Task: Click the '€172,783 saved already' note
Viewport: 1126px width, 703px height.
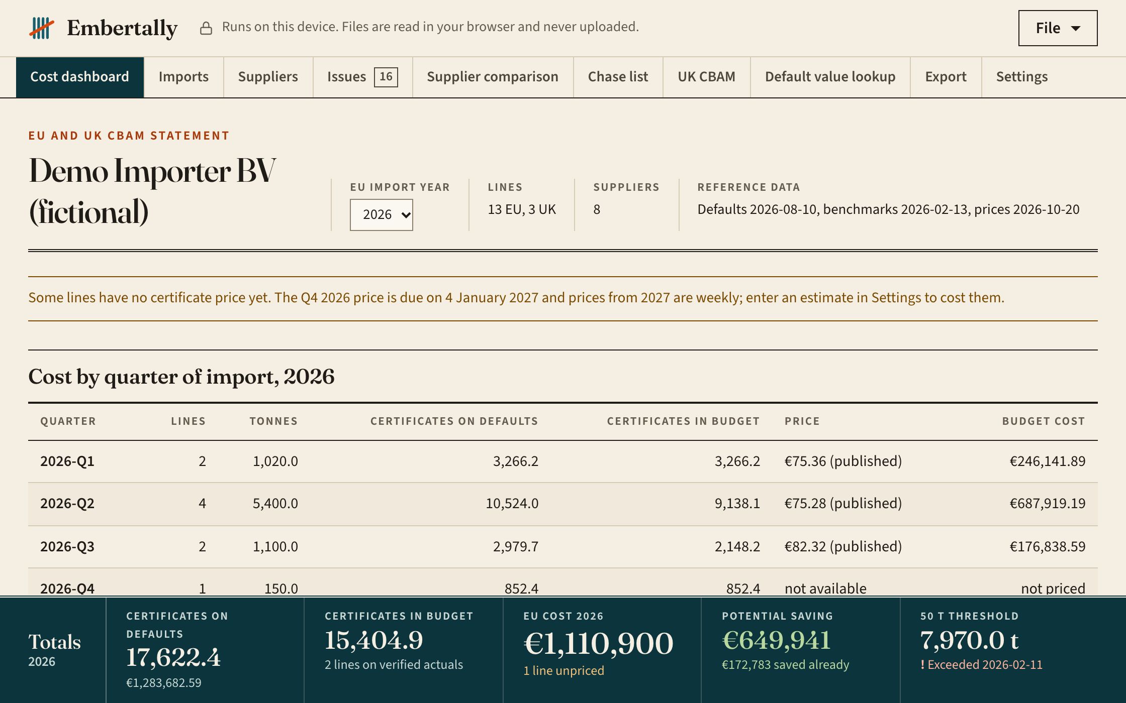Action: [x=785, y=665]
